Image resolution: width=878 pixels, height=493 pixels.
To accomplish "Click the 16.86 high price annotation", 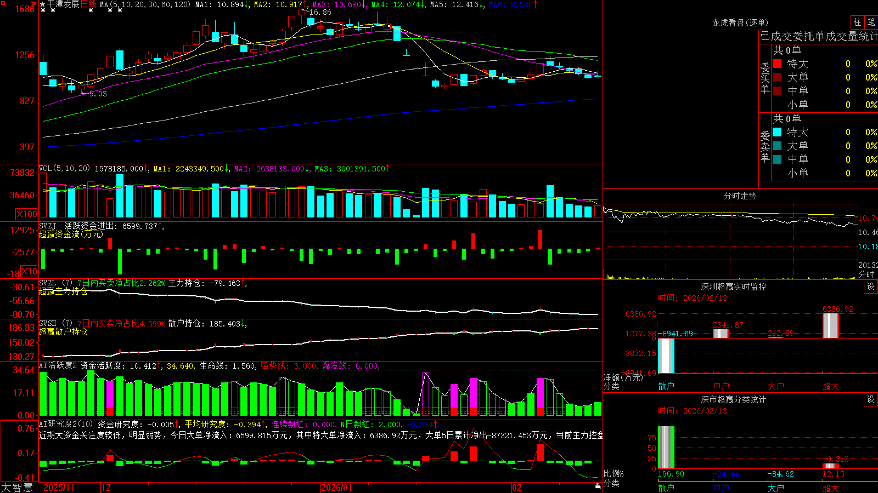I will tap(320, 12).
